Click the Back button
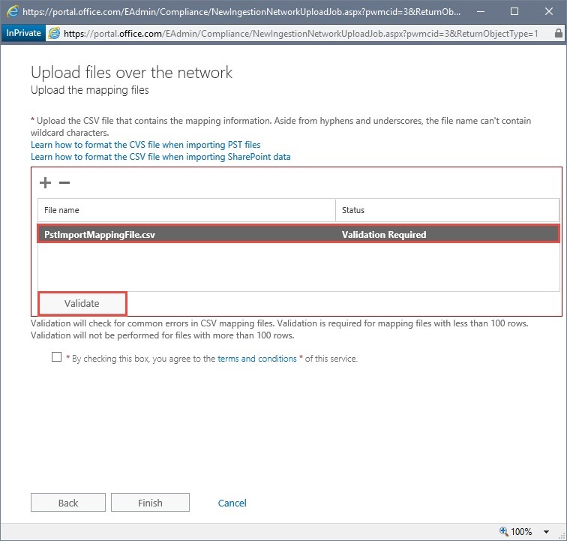Viewport: 567px width, 541px height. click(x=68, y=503)
